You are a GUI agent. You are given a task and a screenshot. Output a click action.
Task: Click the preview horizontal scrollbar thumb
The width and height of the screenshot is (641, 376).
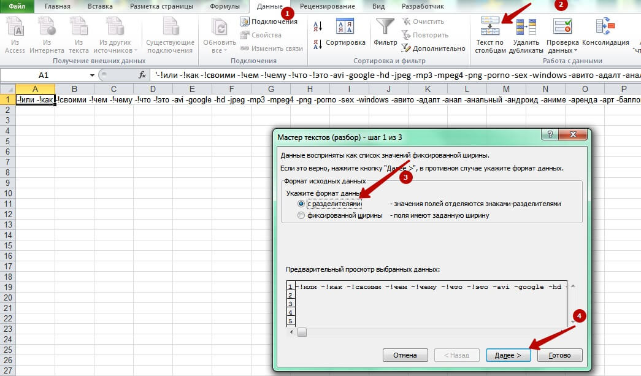[302, 332]
